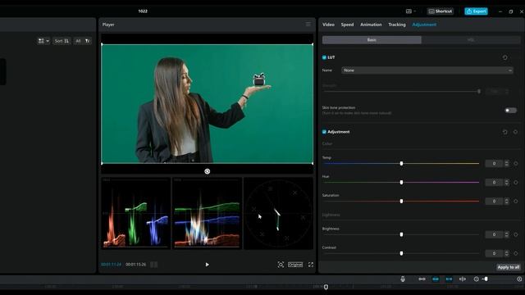Image resolution: width=525 pixels, height=295 pixels.
Task: Click the Export button
Action: pyautogui.click(x=476, y=11)
